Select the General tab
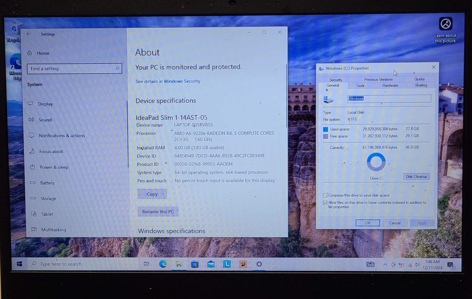472x299 pixels. (x=333, y=85)
